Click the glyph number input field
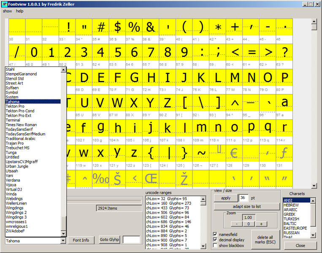Screen dimensions: 322x253 tap(131, 240)
